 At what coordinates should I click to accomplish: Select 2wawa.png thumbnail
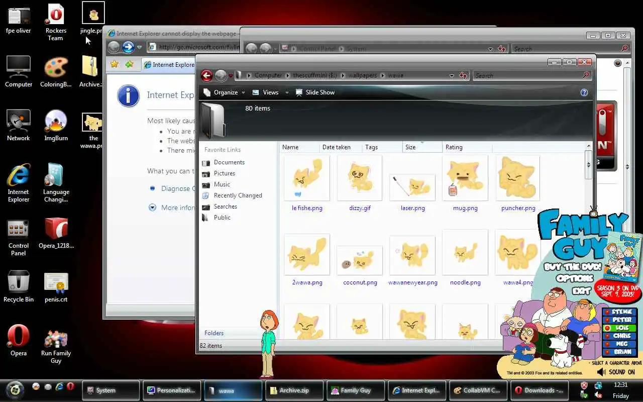coord(307,254)
